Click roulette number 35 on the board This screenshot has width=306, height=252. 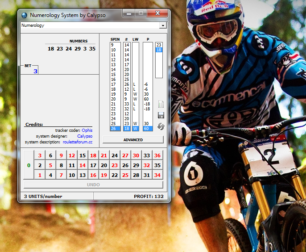tap(157, 165)
